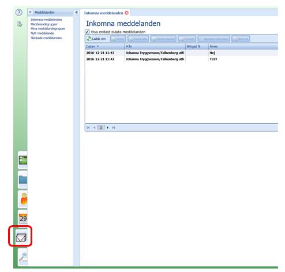The width and height of the screenshot is (285, 272).
Task: Open the orange person icon in sidebar
Action: 24,199
